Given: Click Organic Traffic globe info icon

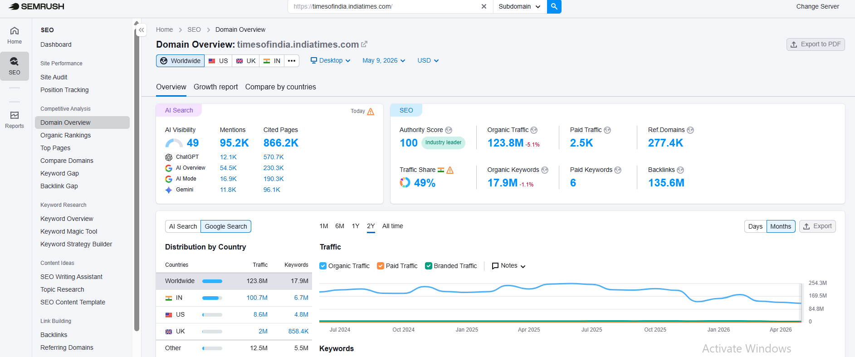Looking at the screenshot, I should point(534,130).
